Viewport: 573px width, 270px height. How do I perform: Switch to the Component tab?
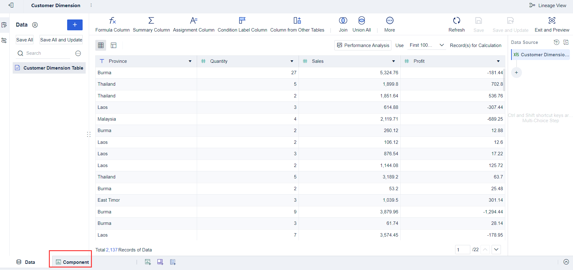72,262
